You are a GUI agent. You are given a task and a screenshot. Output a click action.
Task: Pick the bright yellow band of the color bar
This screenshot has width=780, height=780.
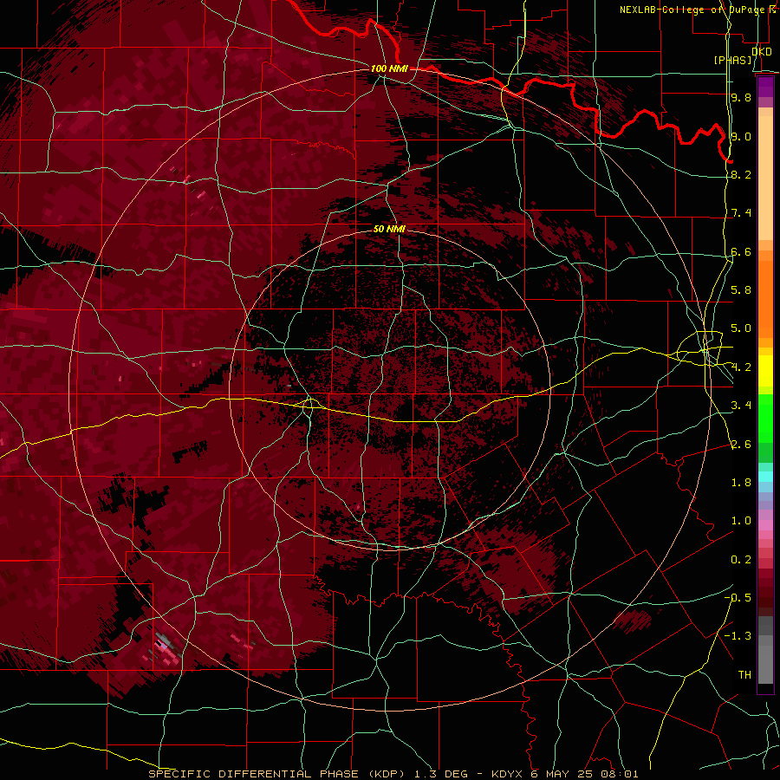(765, 371)
